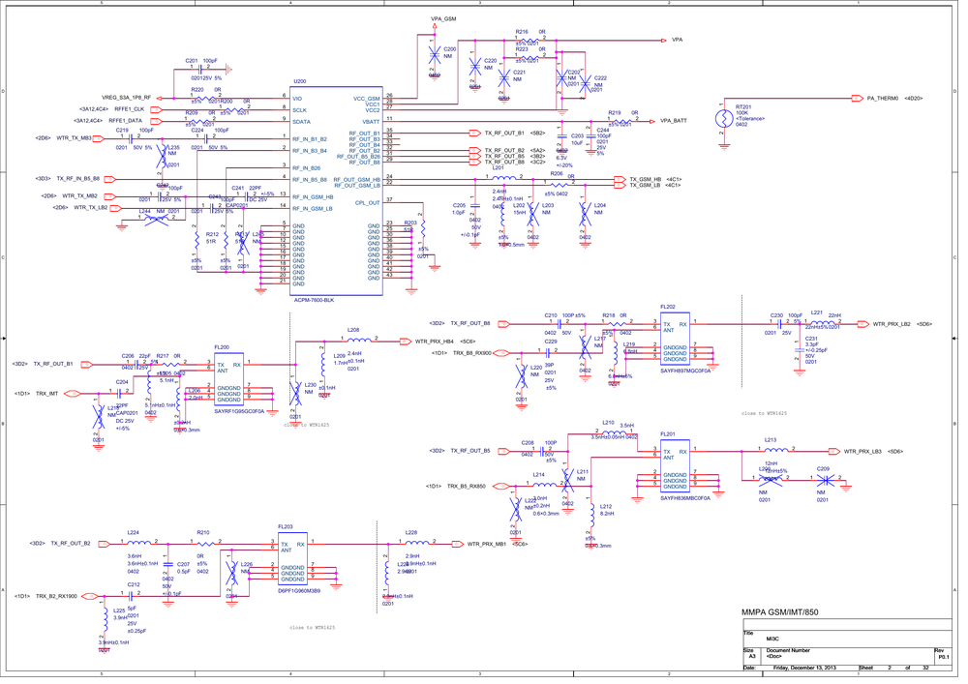The width and height of the screenshot is (968, 684).
Task: Click the WTR_PRX_HB4 port label
Action: (434, 342)
